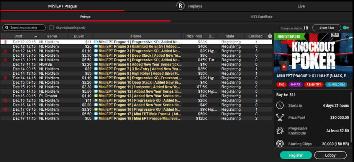Click the PL Omaha game cell
The height and width of the screenshot is (162, 354).
pyautogui.click(x=48, y=96)
